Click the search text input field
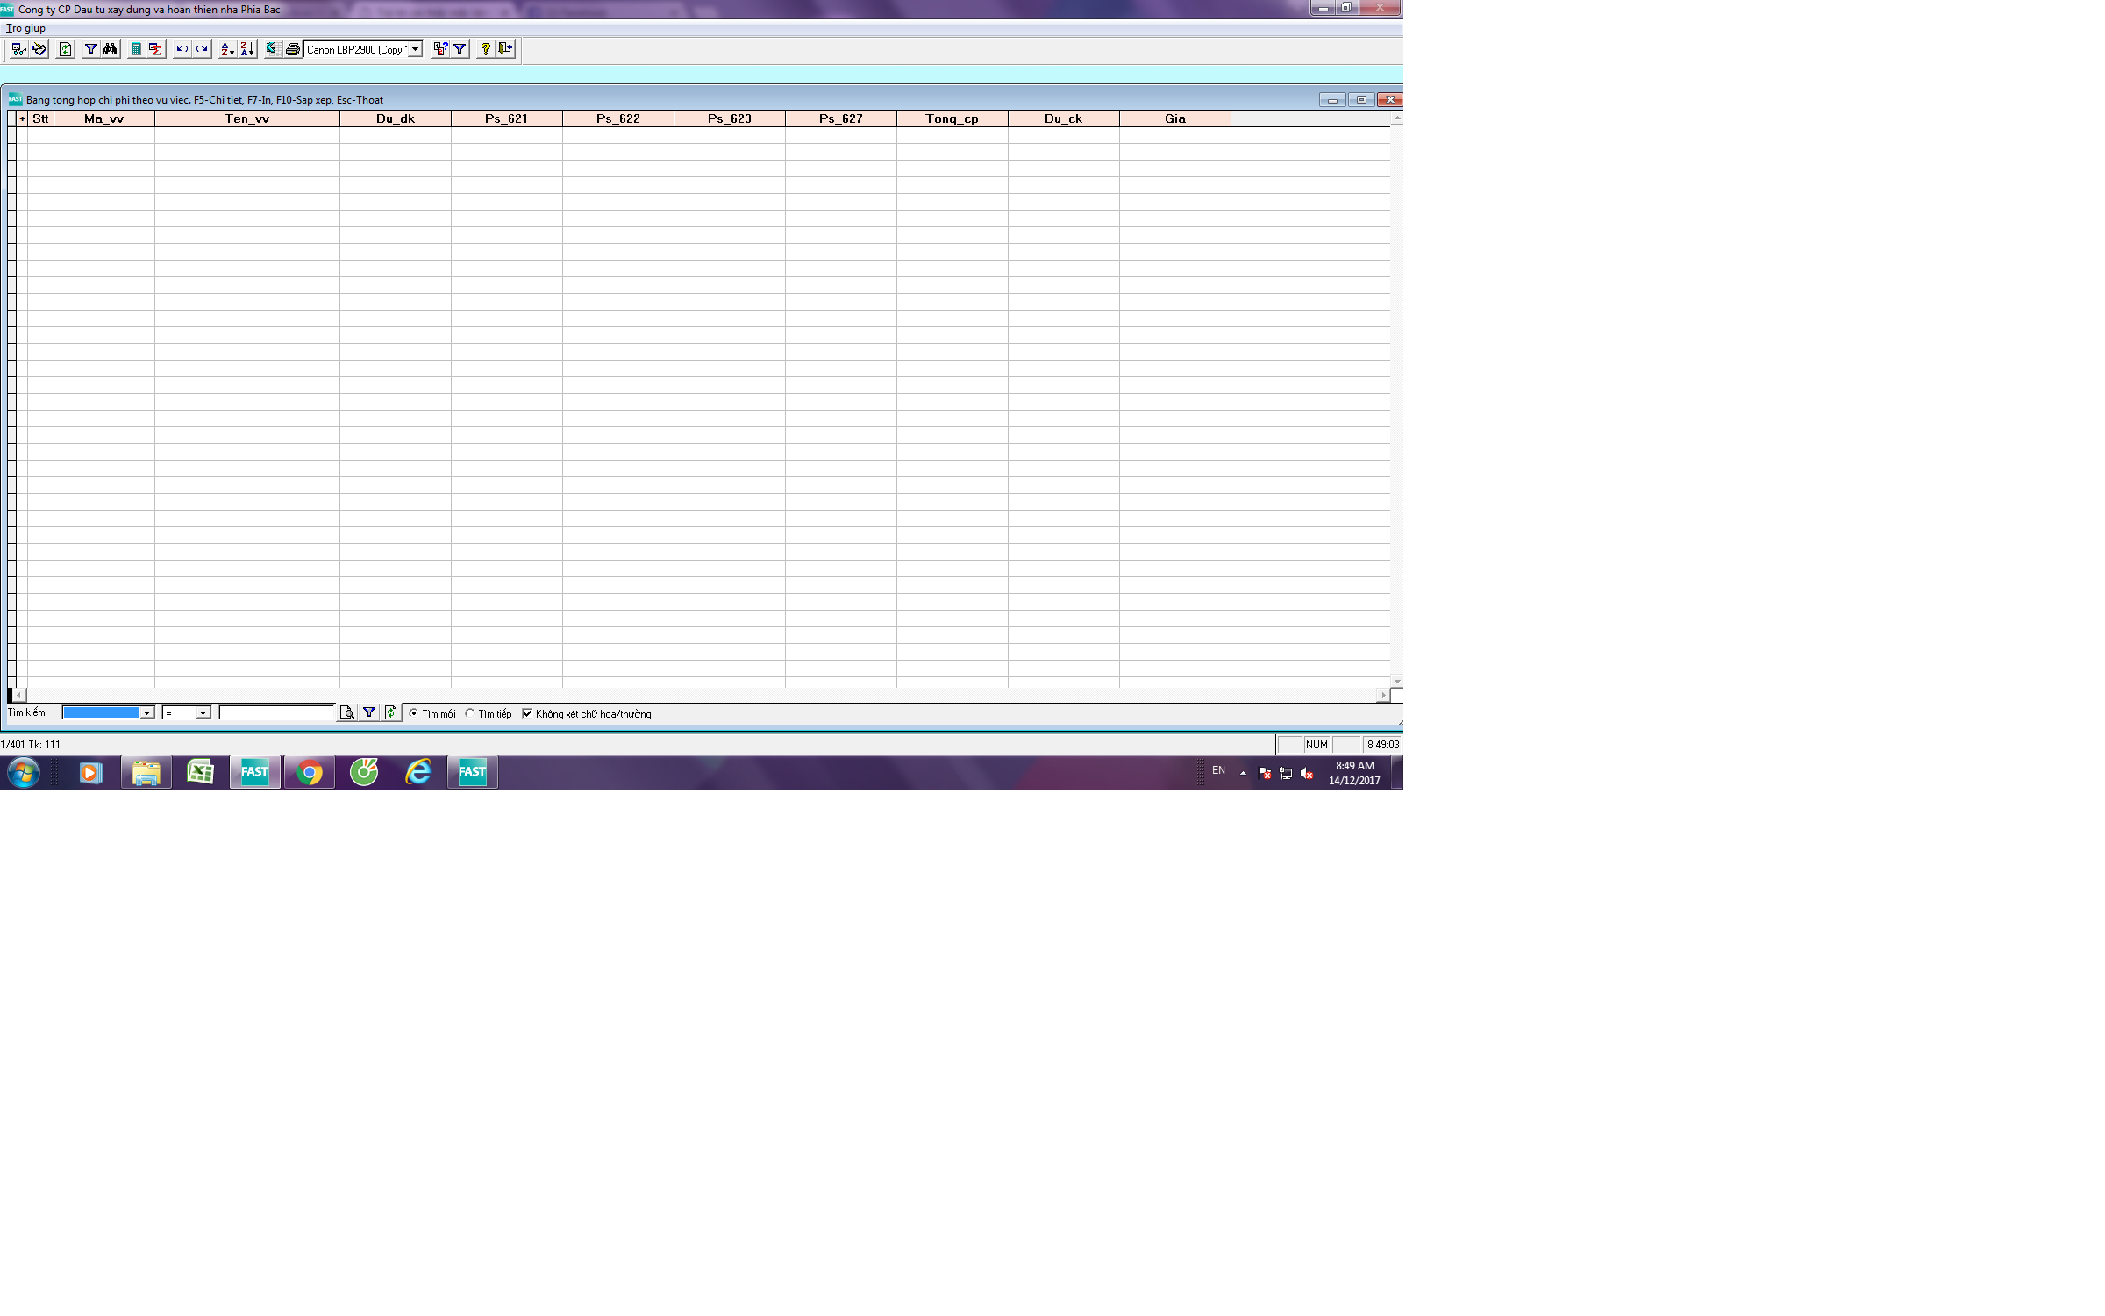Image resolution: width=2105 pixels, height=1316 pixels. (276, 712)
